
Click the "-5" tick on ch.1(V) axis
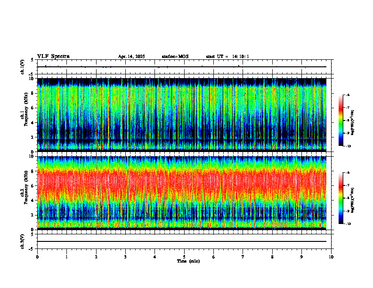tap(32, 74)
